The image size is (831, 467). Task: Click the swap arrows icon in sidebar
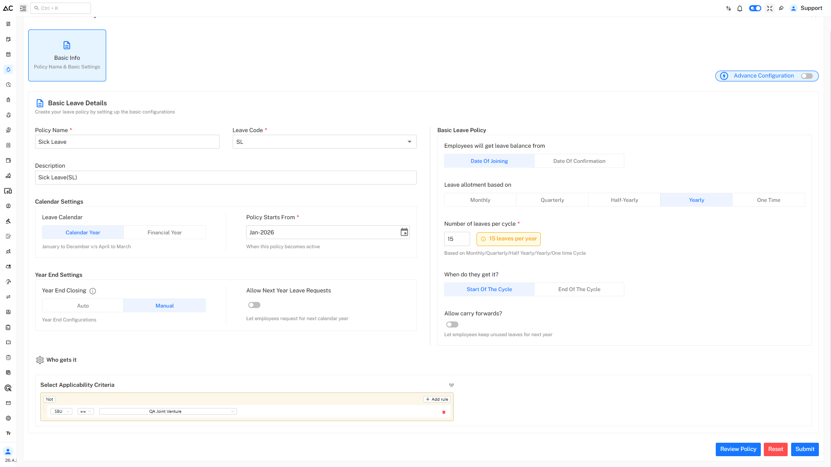pyautogui.click(x=8, y=297)
